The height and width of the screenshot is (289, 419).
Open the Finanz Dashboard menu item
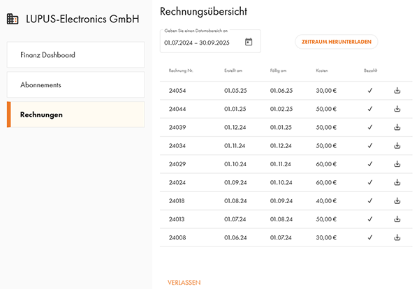pos(75,54)
